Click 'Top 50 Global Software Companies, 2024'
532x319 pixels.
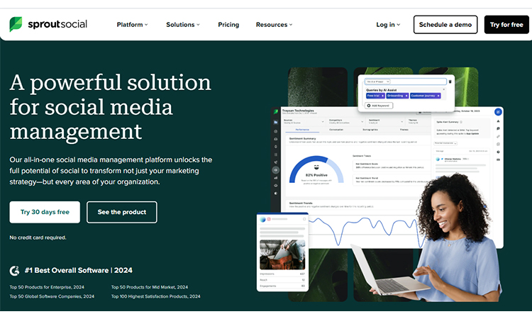[x=52, y=296]
